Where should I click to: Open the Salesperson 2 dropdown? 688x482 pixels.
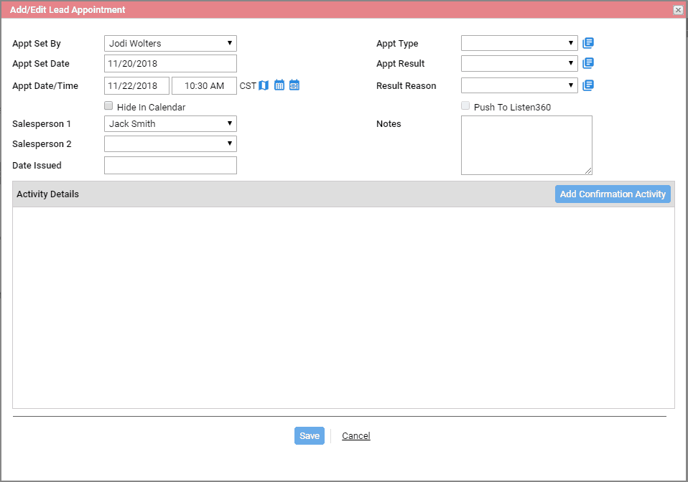(x=170, y=143)
